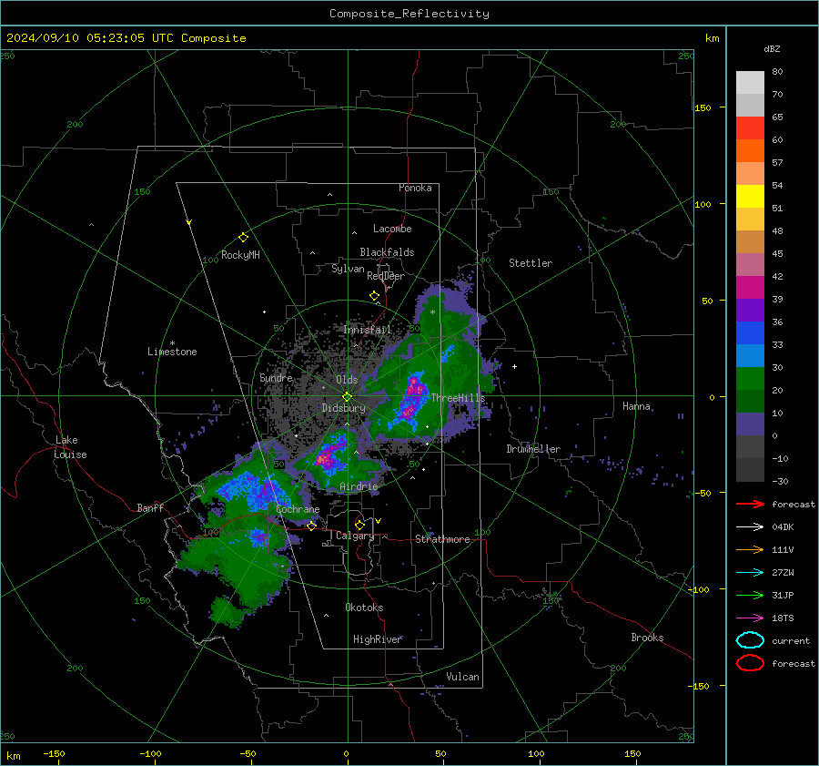Click the orange 111V arrow legend icon
This screenshot has width=819, height=766.
[750, 549]
